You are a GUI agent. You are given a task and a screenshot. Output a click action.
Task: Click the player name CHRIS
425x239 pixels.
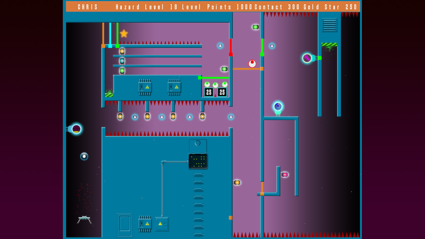(87, 7)
